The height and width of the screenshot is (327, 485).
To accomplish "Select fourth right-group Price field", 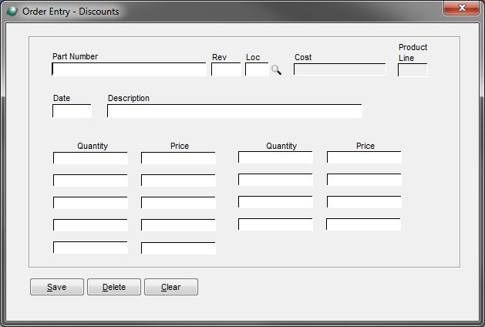I will pos(363,224).
